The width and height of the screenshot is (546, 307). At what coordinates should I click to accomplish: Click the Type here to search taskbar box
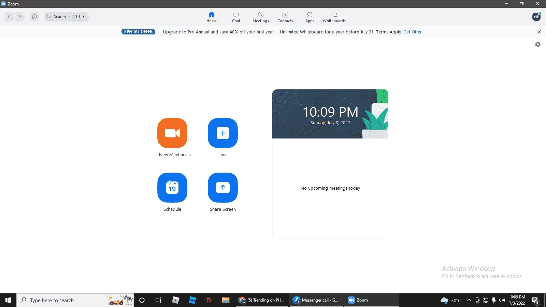[x=75, y=300]
